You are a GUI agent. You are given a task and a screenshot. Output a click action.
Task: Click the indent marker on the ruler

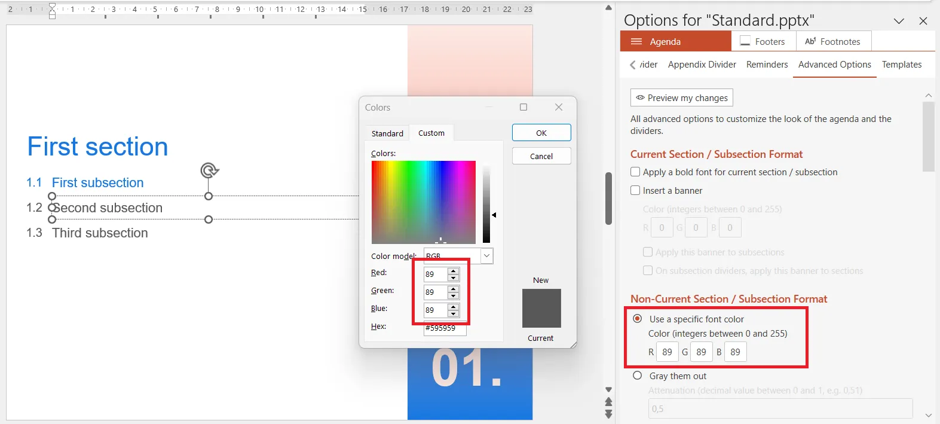click(52, 10)
